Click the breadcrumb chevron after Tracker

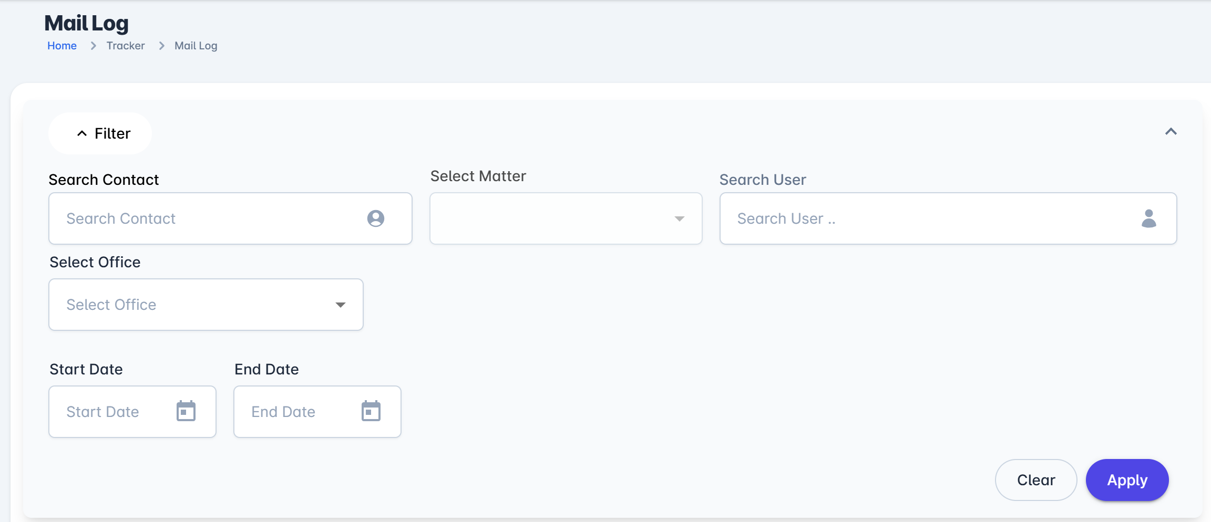(x=161, y=46)
